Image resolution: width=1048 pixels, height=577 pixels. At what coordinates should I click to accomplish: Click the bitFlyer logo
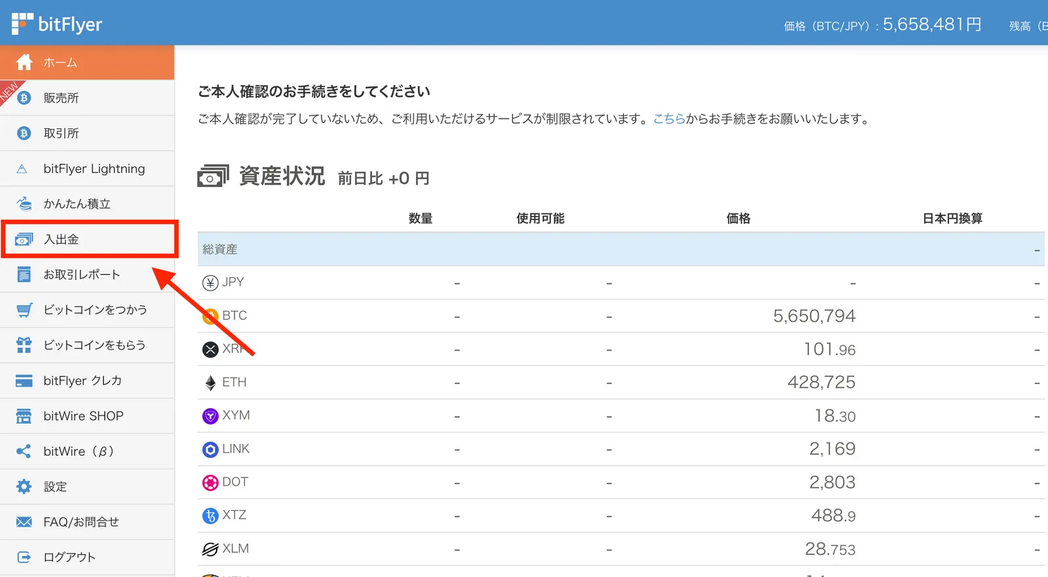click(x=57, y=24)
